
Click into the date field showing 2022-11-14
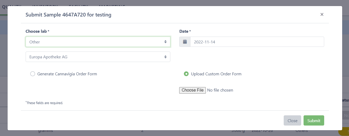point(257,42)
